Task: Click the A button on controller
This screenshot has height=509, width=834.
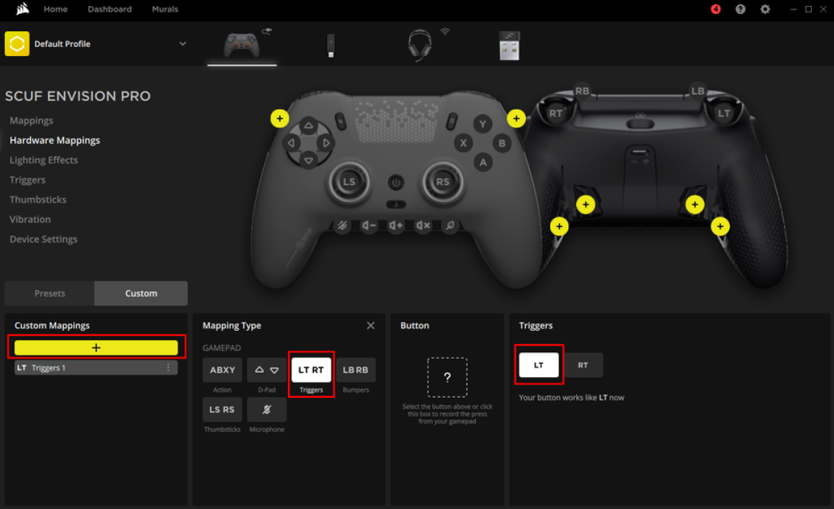Action: [483, 162]
